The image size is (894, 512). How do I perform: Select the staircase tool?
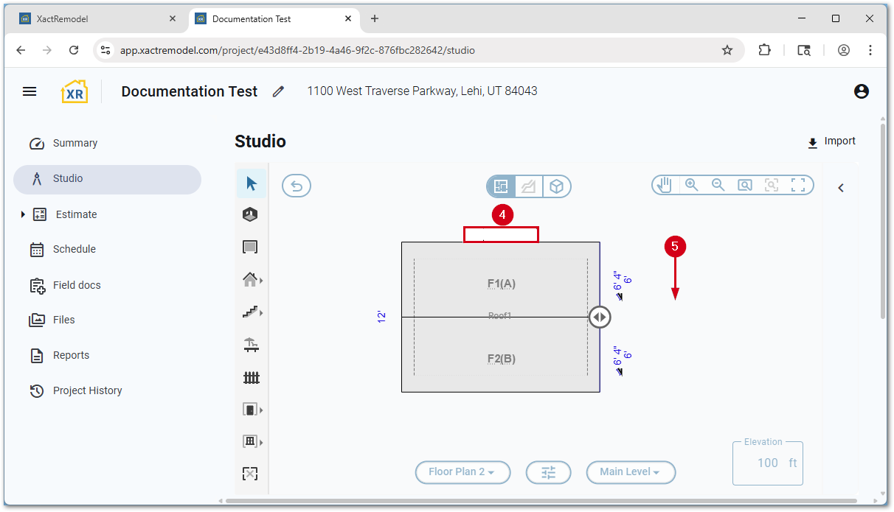251,312
